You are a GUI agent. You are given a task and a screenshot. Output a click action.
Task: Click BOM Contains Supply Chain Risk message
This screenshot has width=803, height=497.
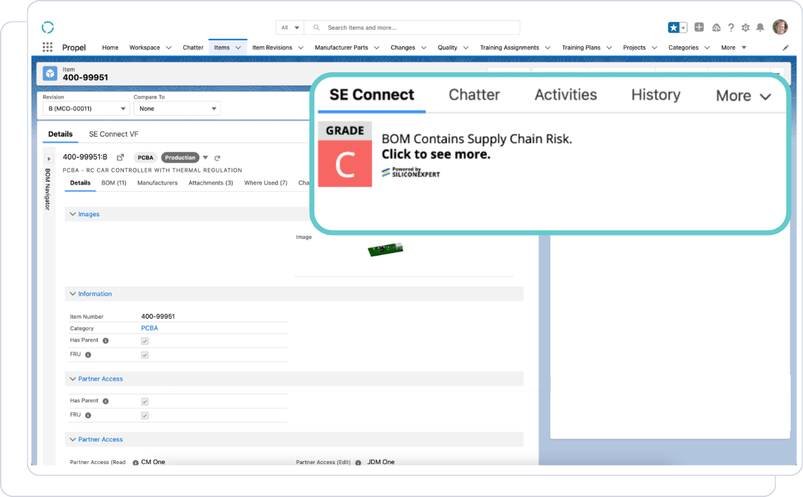coord(477,139)
